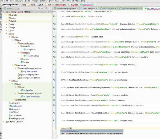Open MyUserDao.xml in the project tree
160x139 pixels.
(30, 72)
